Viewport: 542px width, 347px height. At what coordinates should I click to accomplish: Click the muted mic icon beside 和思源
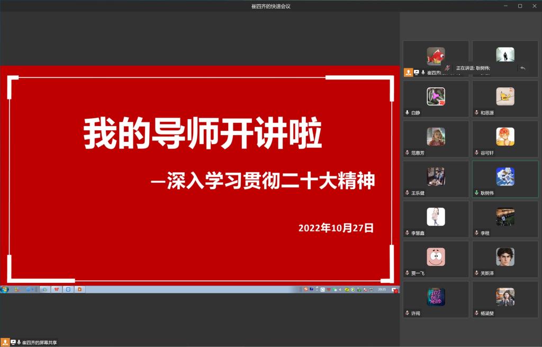476,113
